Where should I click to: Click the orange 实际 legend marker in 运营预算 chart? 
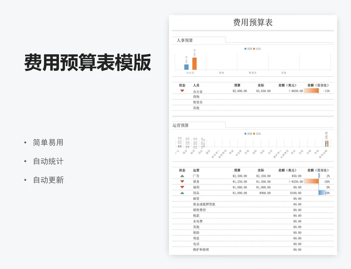(254, 134)
